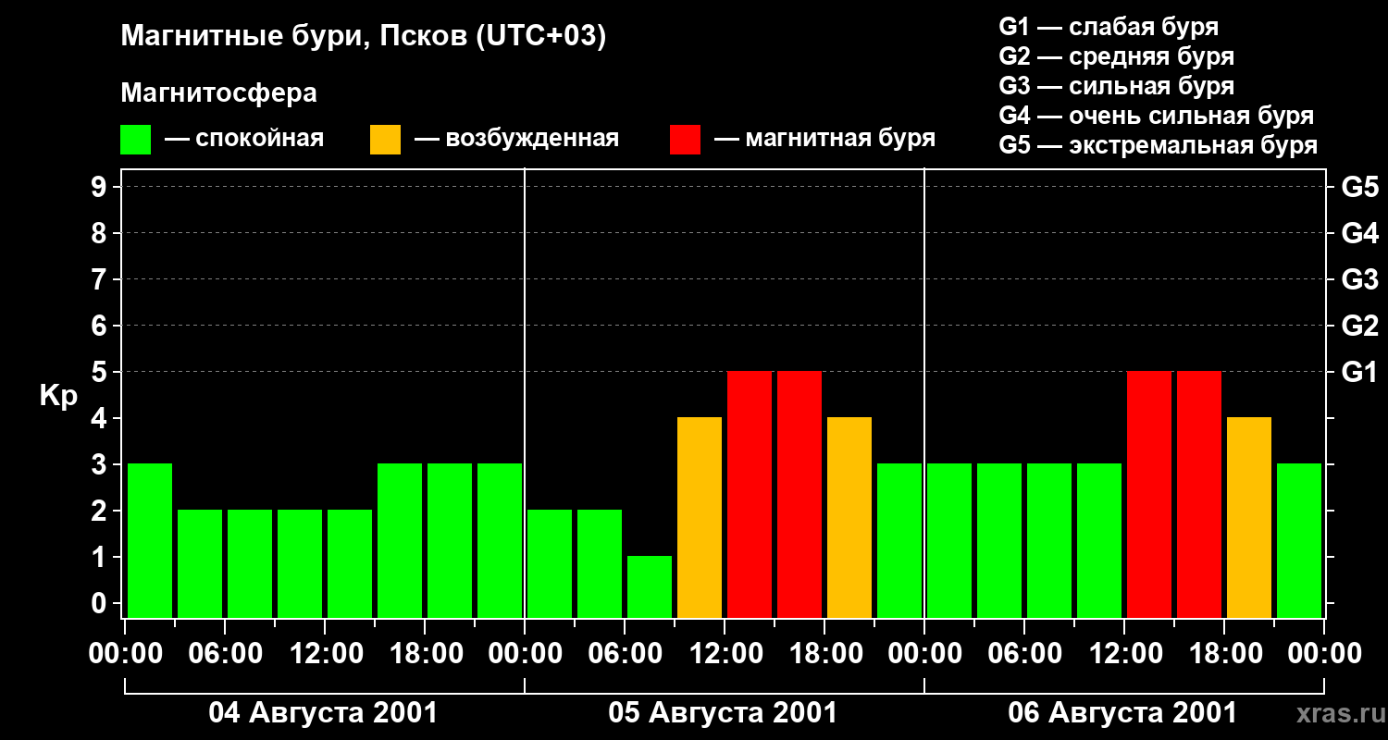Click the 18:00 time label for 04 August

pos(425,654)
